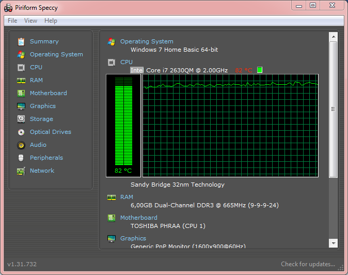Image resolution: width=348 pixels, height=275 pixels.
Task: Click Windows 7 Home Basic 64-bit text
Action: [x=174, y=50]
